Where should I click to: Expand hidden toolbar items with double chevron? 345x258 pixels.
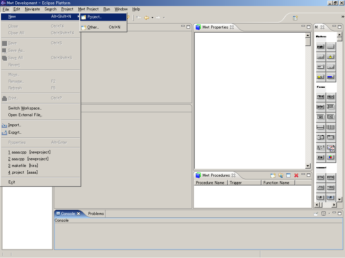[x=343, y=17]
